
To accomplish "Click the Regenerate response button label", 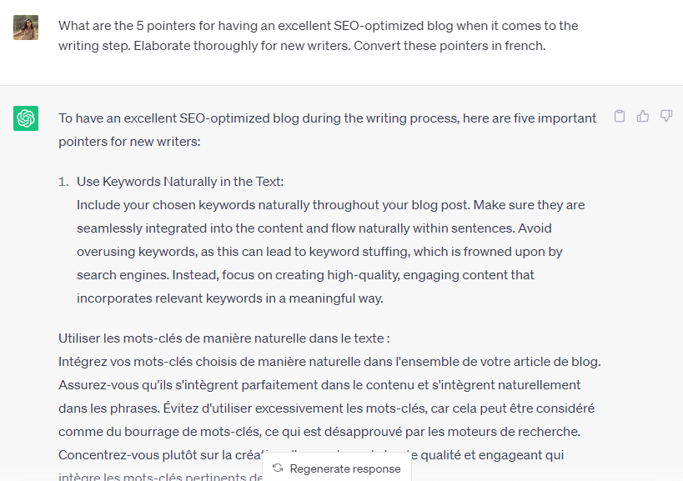I will 345,468.
